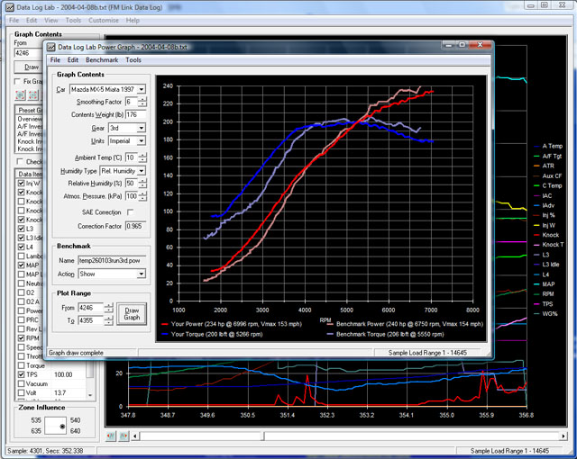
Task: Click the scroll-back icon below the main graph
Action: pyautogui.click(x=111, y=436)
